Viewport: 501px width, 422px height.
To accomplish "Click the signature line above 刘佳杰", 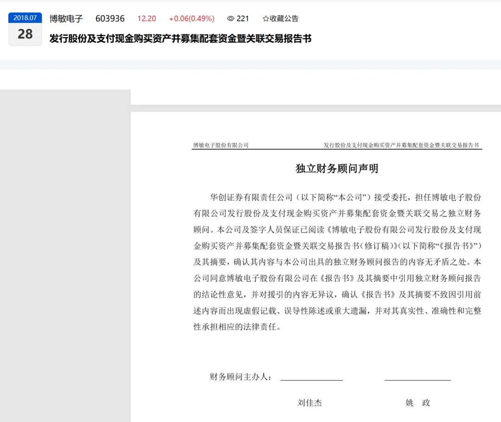I will [312, 380].
